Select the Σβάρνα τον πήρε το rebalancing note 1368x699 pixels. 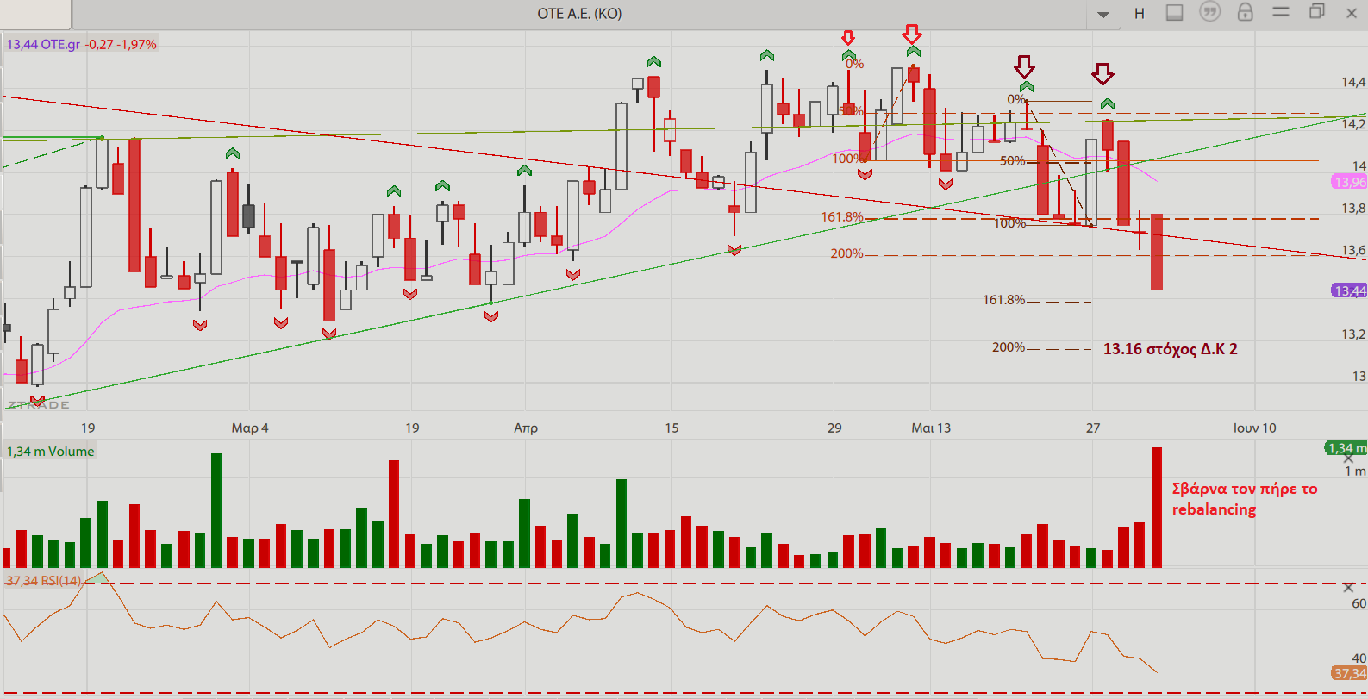[x=1245, y=499]
